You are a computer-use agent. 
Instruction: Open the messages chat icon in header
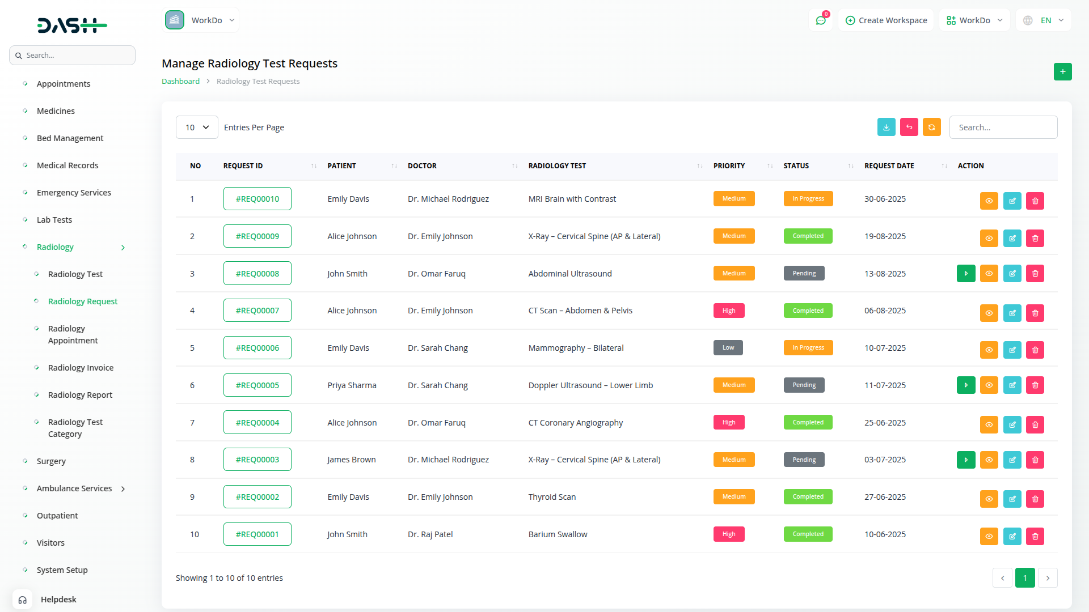click(820, 20)
